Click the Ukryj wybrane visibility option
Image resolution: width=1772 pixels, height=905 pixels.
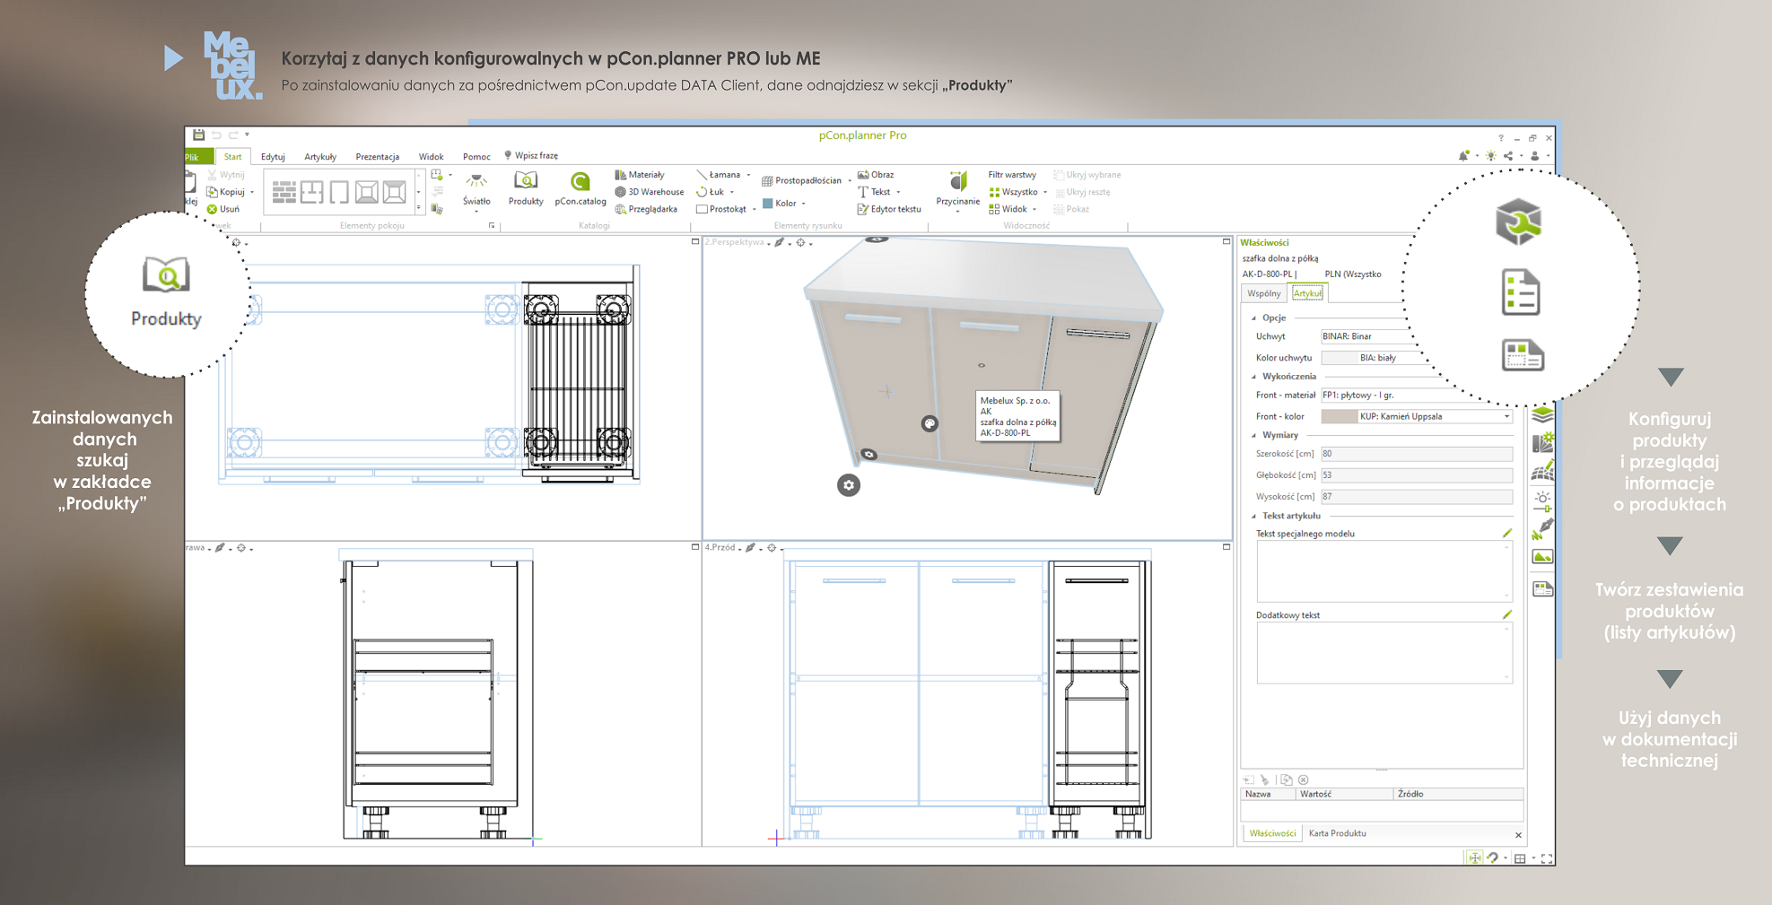click(x=1087, y=175)
